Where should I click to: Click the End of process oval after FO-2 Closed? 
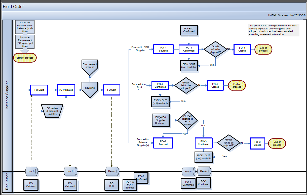(x=237, y=85)
